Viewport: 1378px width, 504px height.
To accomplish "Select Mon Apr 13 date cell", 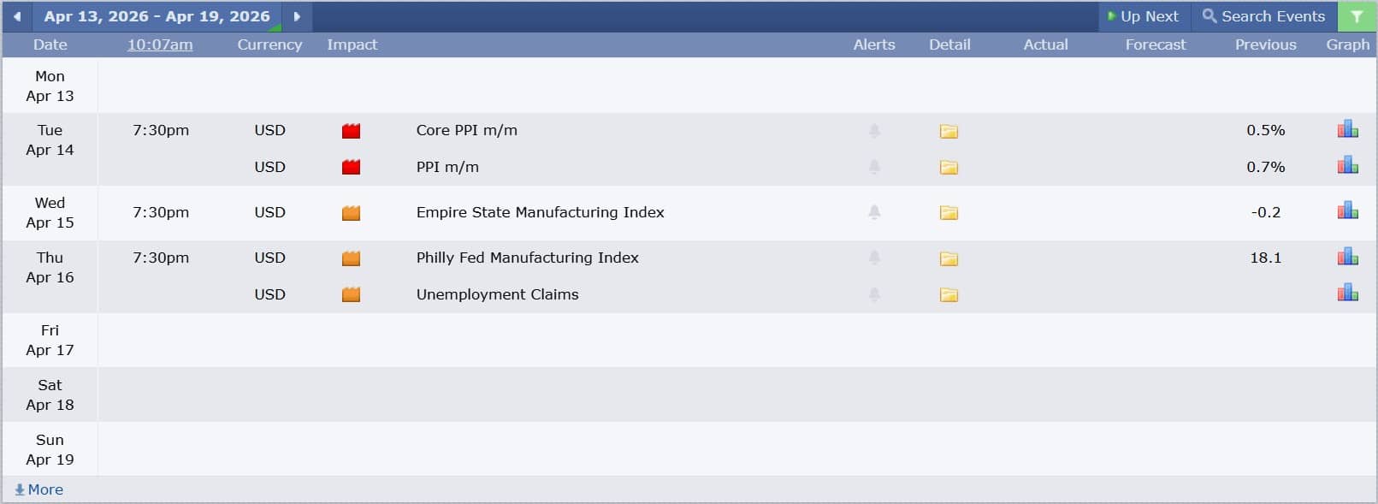I will point(50,86).
